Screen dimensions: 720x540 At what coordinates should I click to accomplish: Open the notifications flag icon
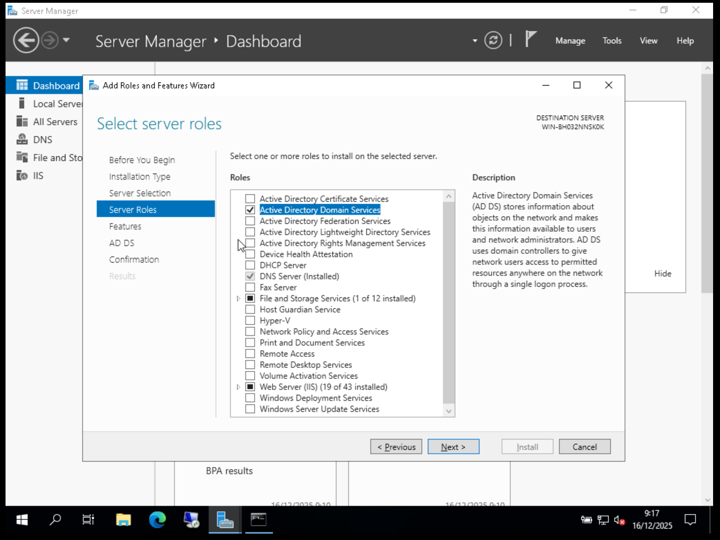[531, 40]
